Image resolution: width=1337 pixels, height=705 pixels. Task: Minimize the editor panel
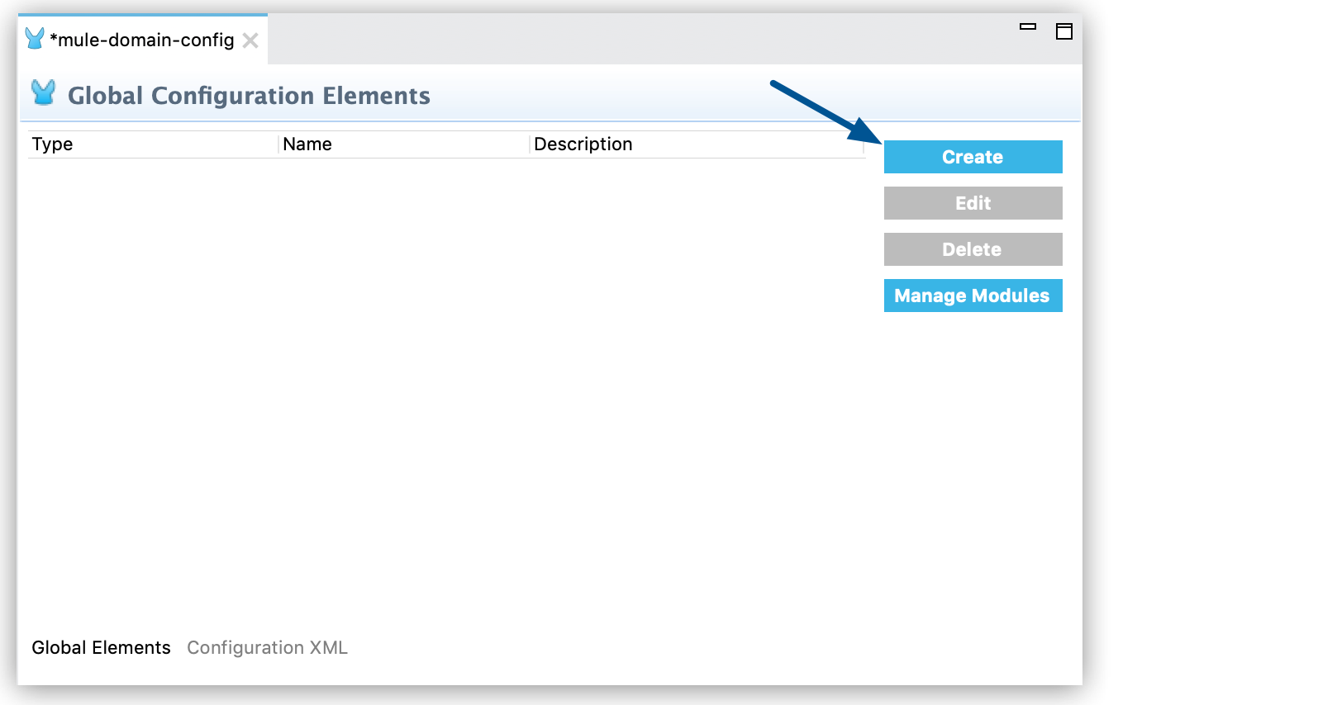tap(1028, 27)
